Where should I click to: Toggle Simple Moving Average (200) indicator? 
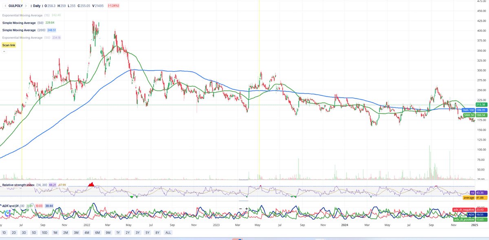pos(19,30)
